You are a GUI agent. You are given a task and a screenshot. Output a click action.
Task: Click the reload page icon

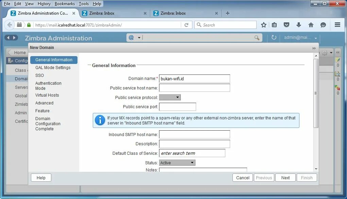pos(186,25)
